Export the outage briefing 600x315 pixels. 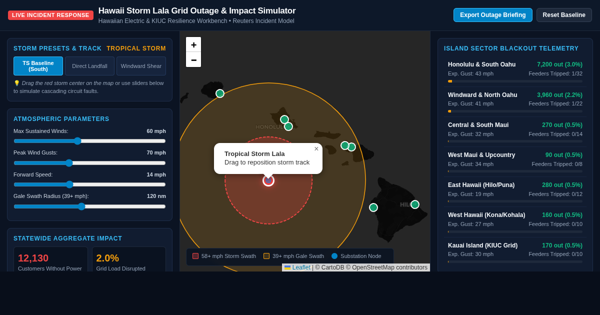pos(493,15)
